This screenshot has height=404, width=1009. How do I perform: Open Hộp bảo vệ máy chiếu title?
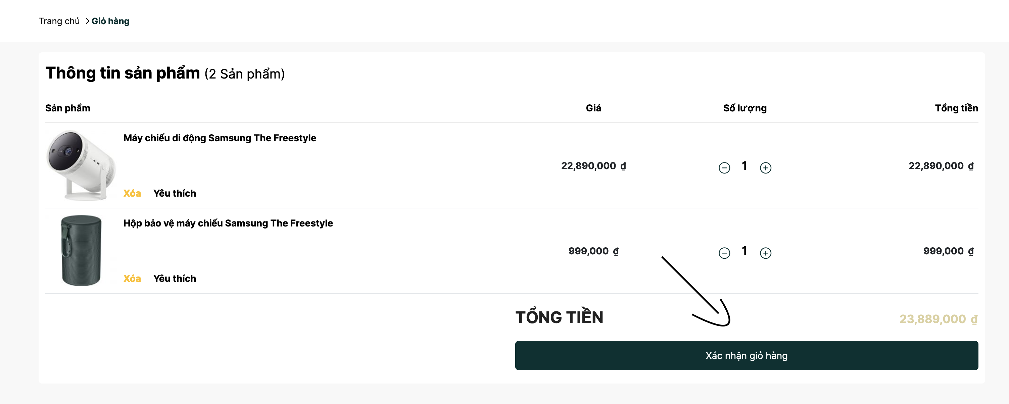click(228, 223)
